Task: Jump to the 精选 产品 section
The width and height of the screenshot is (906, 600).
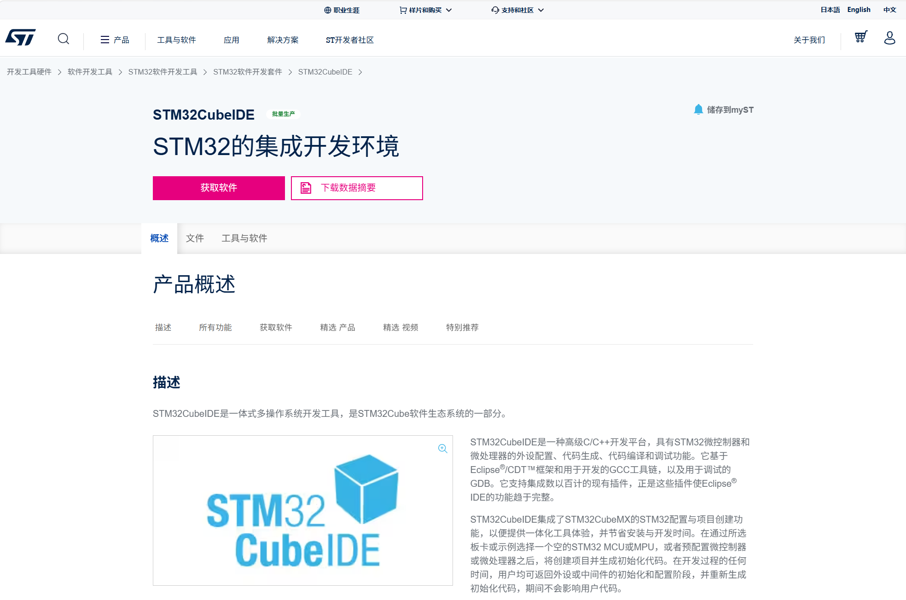Action: coord(337,328)
